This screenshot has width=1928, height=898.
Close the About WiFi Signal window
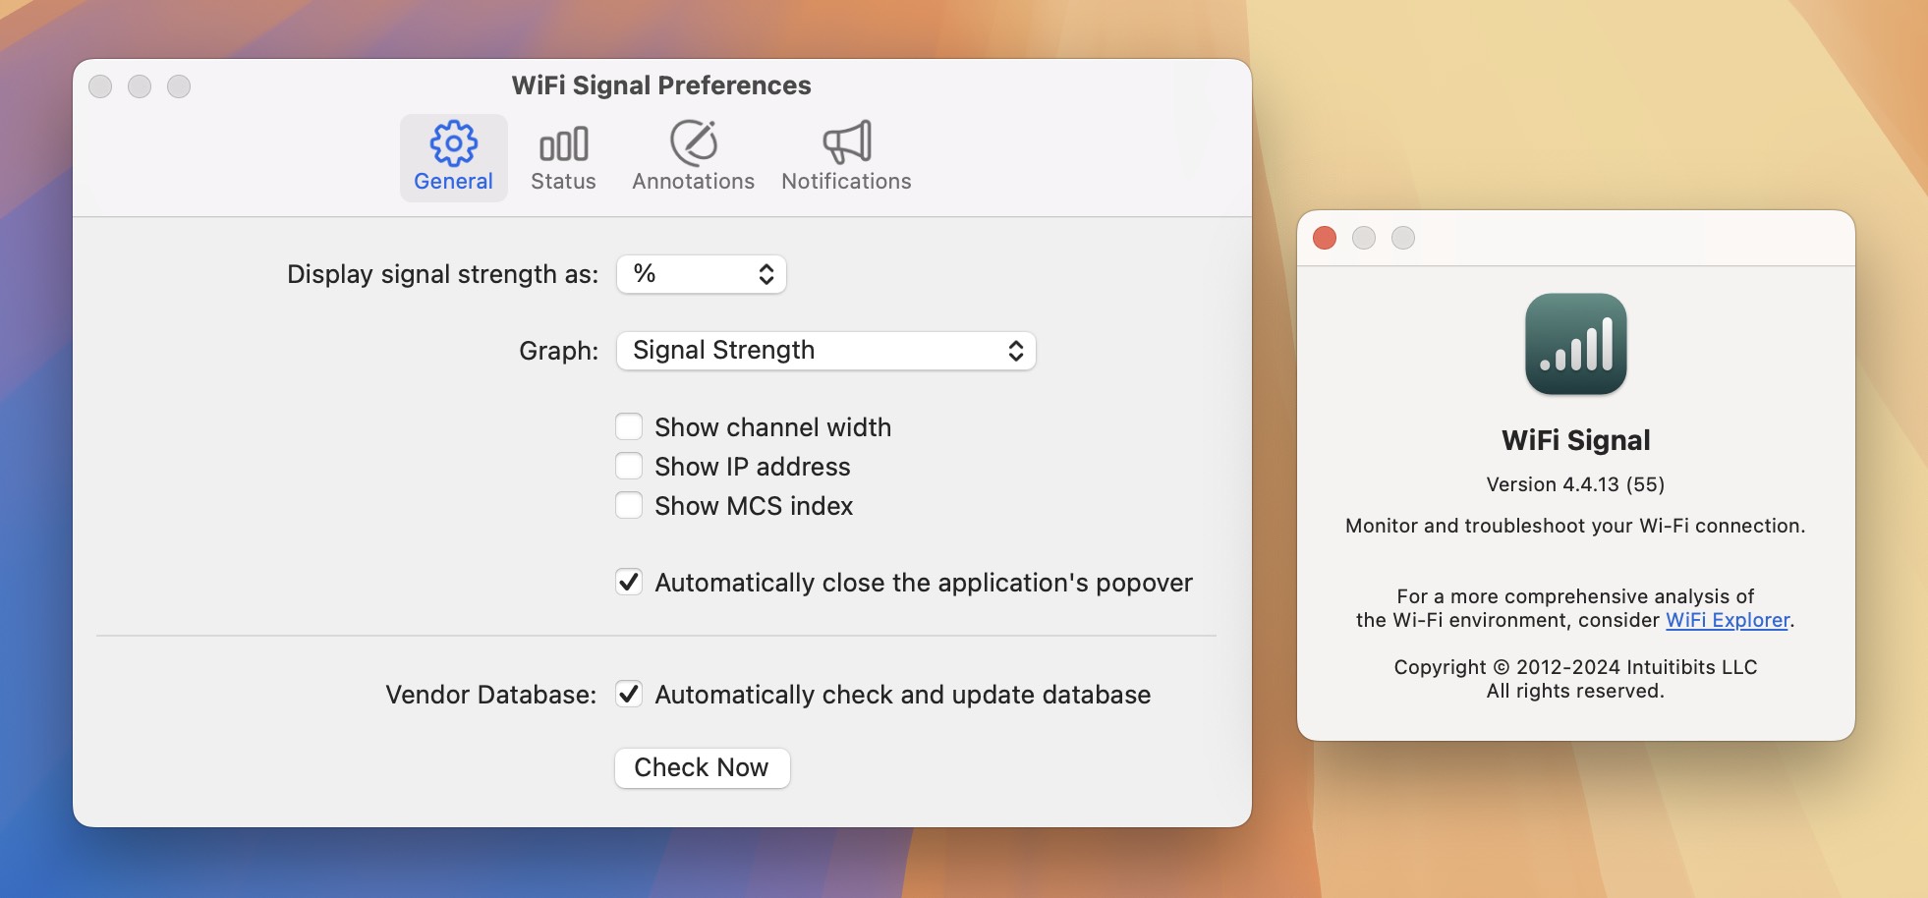[x=1325, y=238]
